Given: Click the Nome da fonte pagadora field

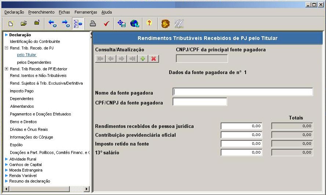Looking at the screenshot, I should tap(242, 92).
